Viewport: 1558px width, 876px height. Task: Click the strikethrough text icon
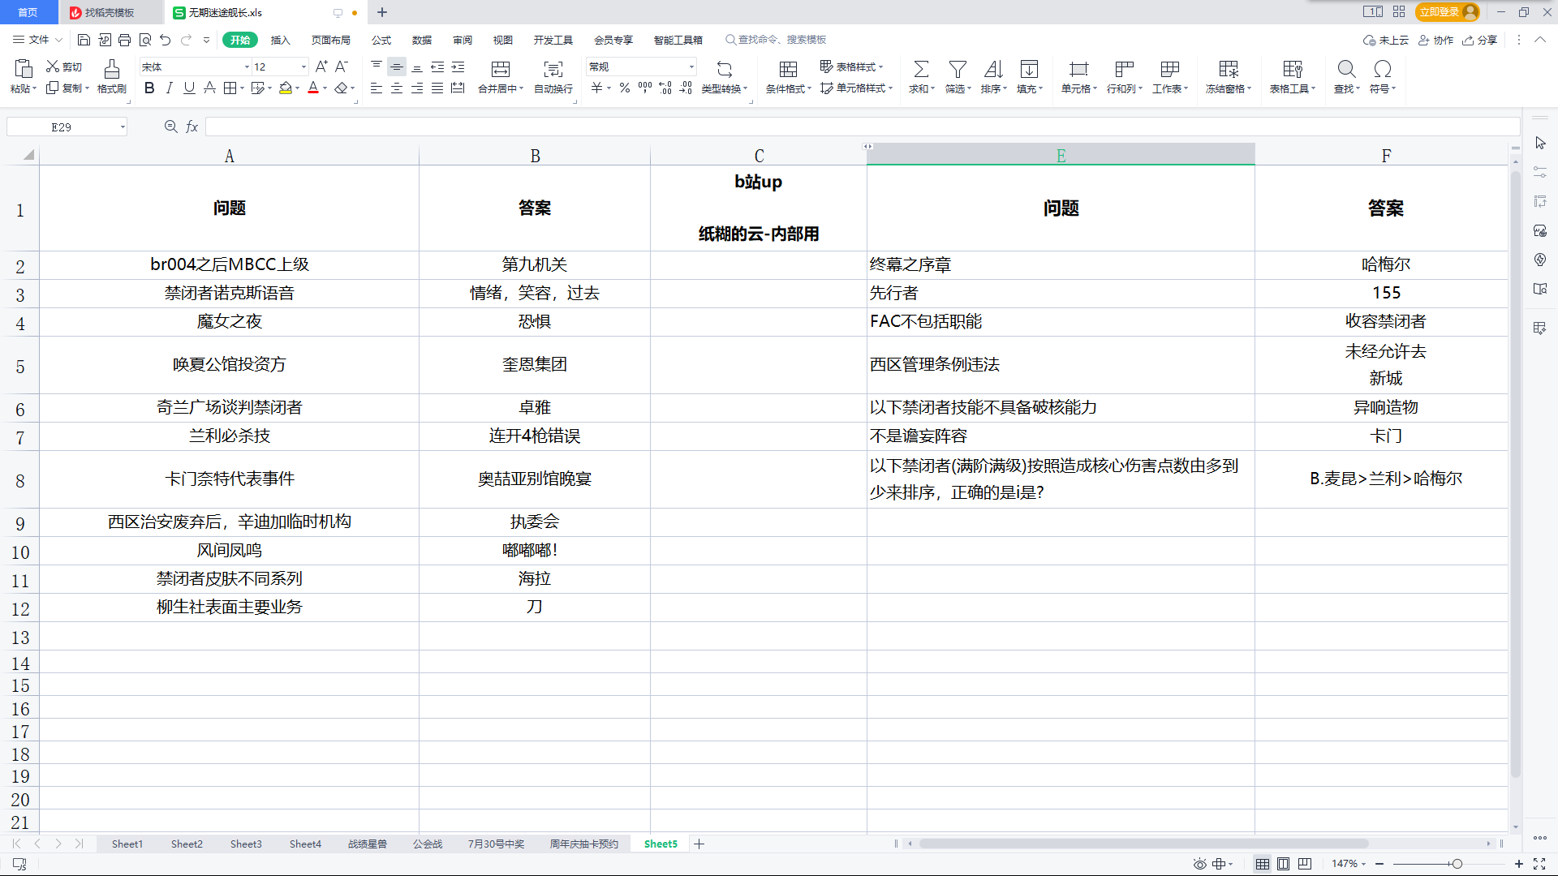tap(209, 88)
